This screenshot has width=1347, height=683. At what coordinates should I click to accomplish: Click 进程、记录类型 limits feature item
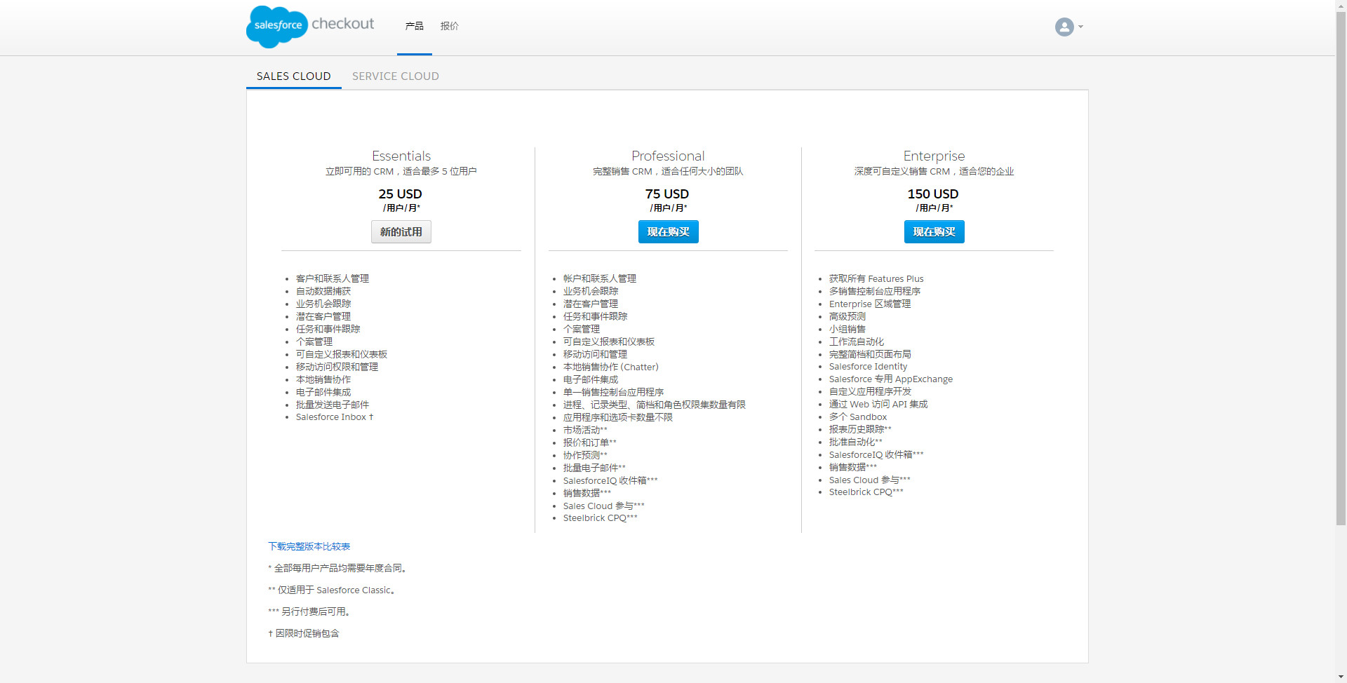point(655,405)
